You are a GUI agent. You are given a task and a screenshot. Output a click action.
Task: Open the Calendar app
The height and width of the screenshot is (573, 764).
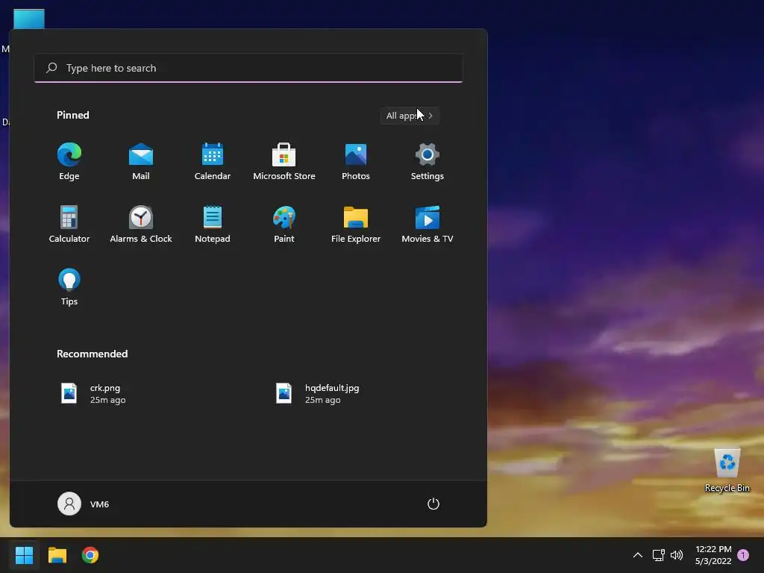coord(213,162)
